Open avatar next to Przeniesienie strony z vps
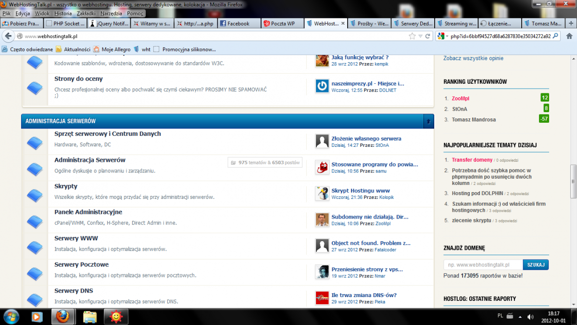This screenshot has height=325, width=577. [x=322, y=272]
